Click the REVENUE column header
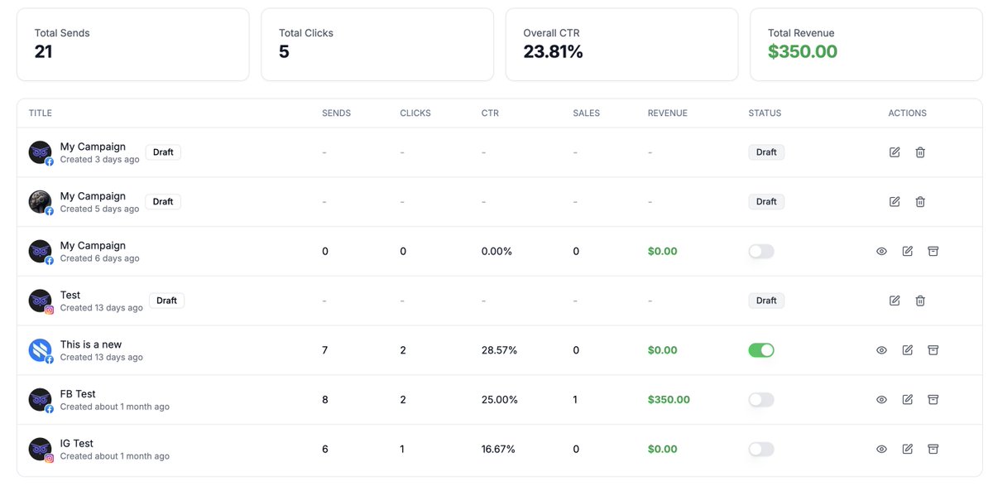Screen dimensions: 993x486 click(668, 113)
